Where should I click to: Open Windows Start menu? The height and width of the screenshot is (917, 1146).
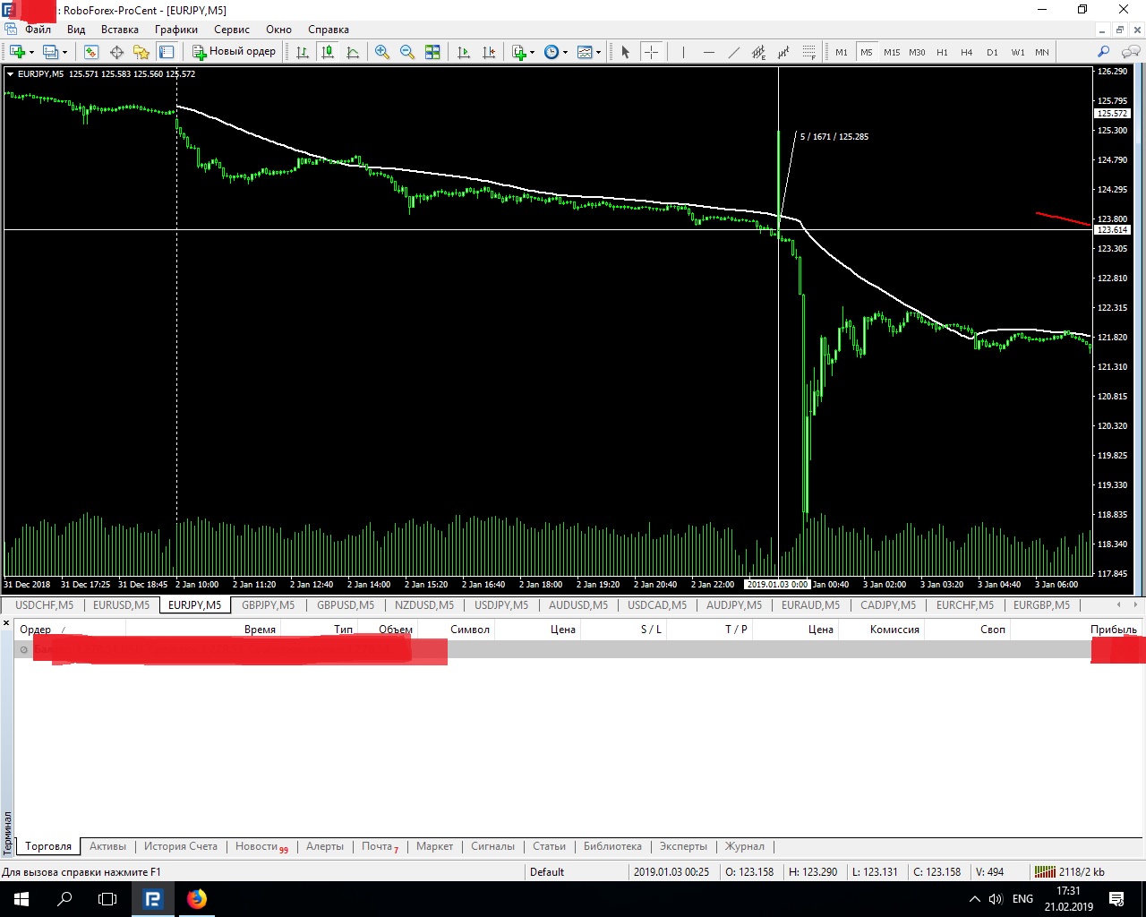(x=21, y=899)
